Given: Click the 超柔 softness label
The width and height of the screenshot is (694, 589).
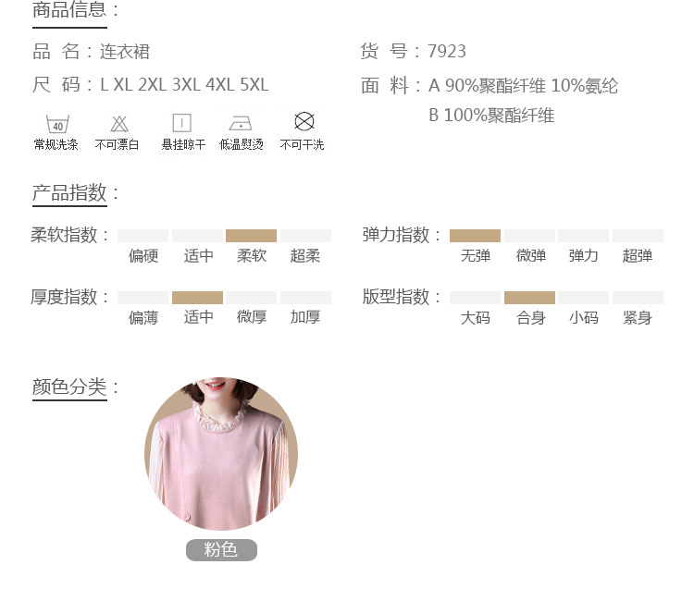Looking at the screenshot, I should (x=305, y=256).
